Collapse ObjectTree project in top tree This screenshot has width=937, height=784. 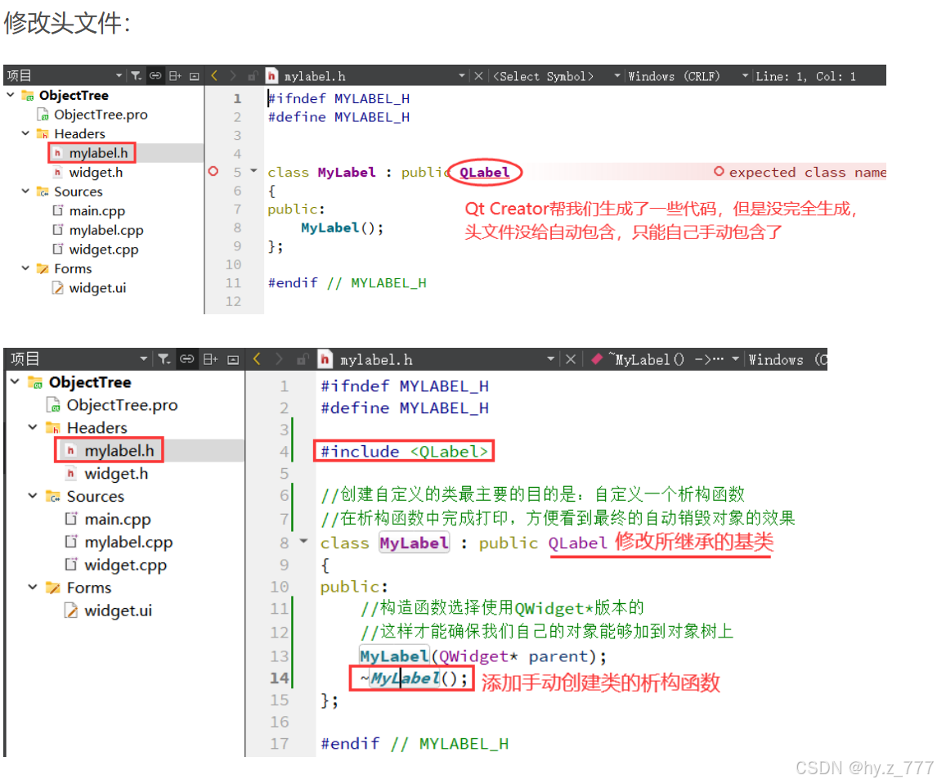click(11, 94)
